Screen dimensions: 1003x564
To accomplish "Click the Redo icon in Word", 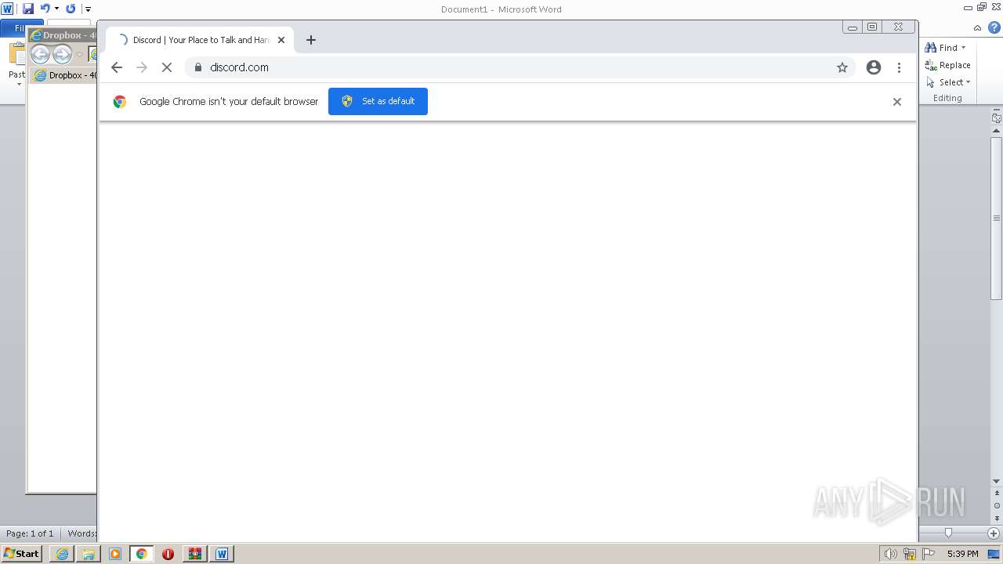I will pyautogui.click(x=71, y=9).
